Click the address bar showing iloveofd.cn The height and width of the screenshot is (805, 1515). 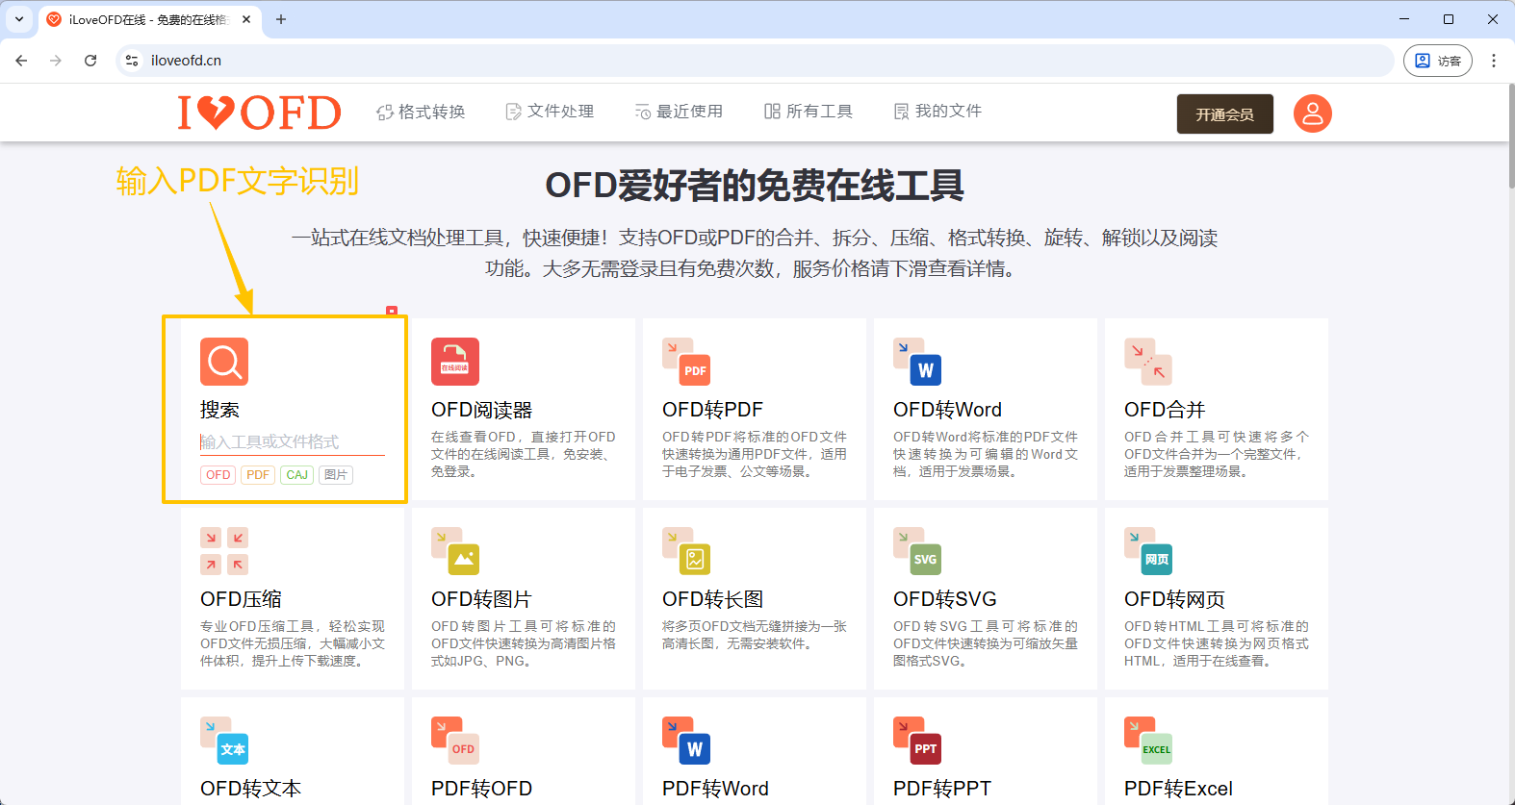tap(756, 61)
